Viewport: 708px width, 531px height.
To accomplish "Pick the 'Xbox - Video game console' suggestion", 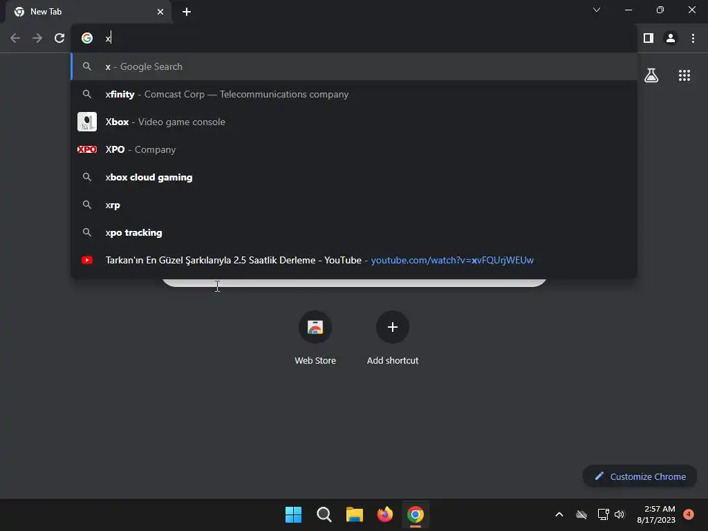I will pyautogui.click(x=354, y=122).
